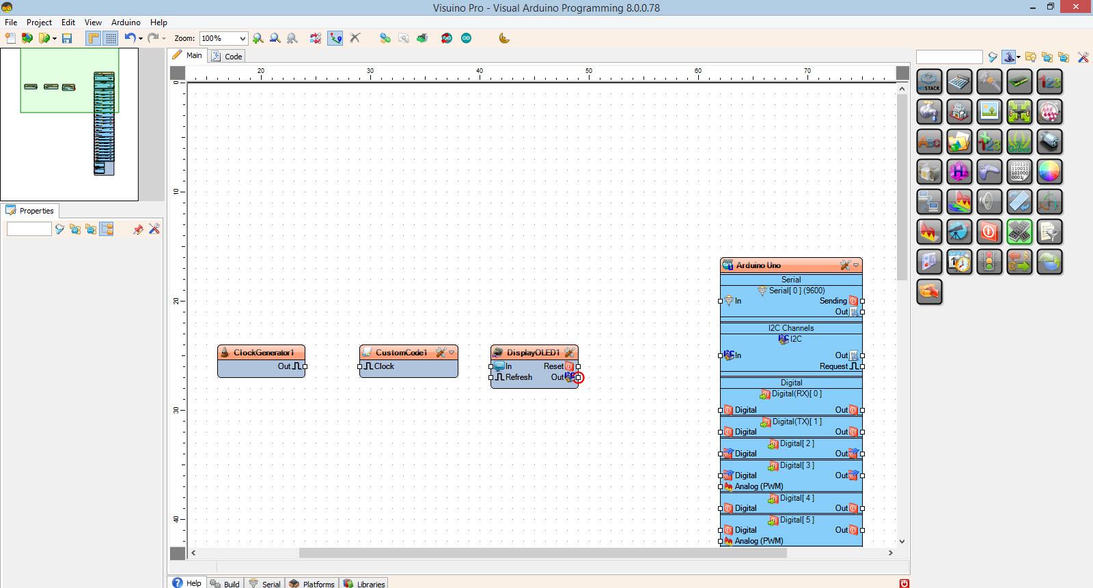Click the delete X icon in main toolbar
Screen dimensions: 1093x588
[355, 38]
